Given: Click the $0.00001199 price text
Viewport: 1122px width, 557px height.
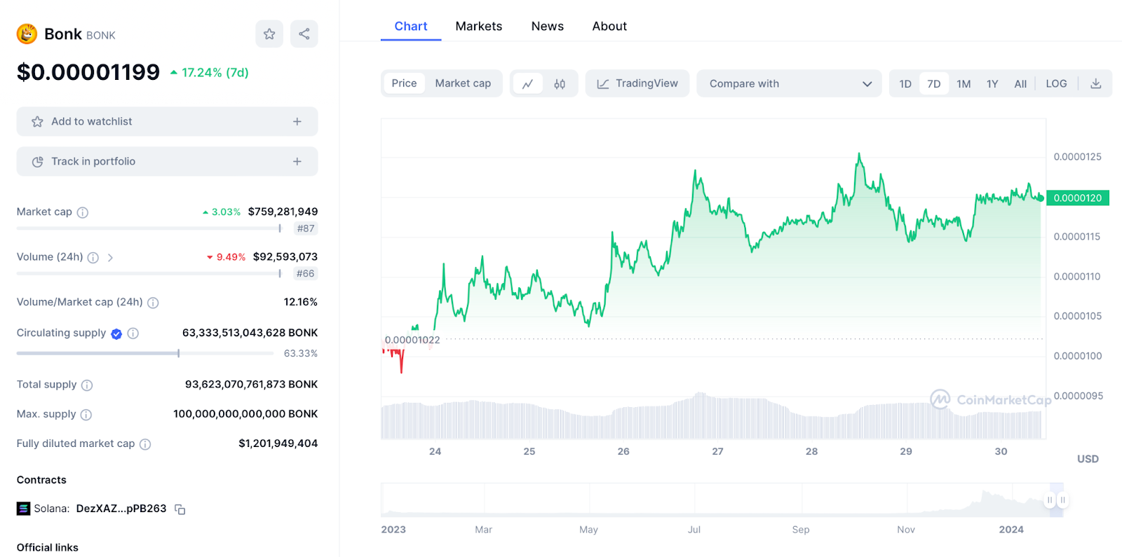Looking at the screenshot, I should [x=88, y=72].
